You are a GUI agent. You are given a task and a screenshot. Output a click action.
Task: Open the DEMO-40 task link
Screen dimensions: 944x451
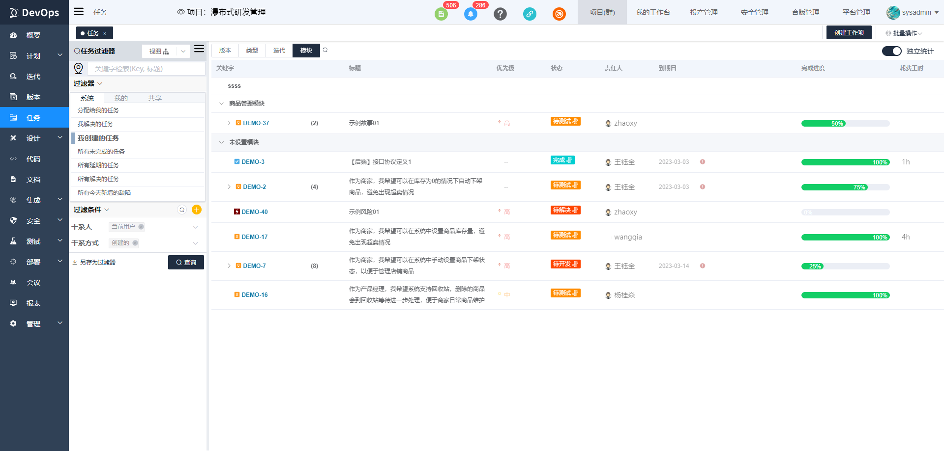[255, 212]
